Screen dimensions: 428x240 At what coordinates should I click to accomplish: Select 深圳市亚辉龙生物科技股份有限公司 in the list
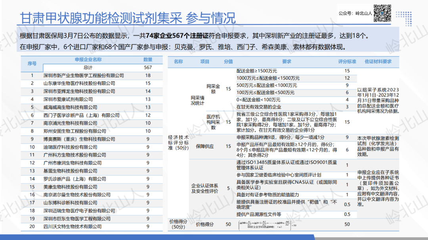(79, 91)
